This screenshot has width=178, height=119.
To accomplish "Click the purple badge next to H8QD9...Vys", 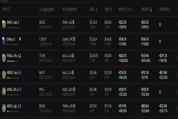I will [x=20, y=73].
